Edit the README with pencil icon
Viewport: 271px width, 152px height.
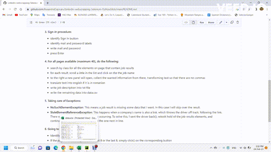click(221, 22)
